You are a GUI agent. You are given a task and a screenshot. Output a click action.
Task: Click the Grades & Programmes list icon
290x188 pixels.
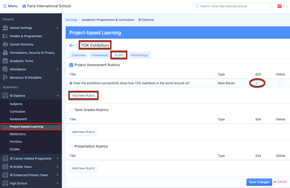[5, 36]
